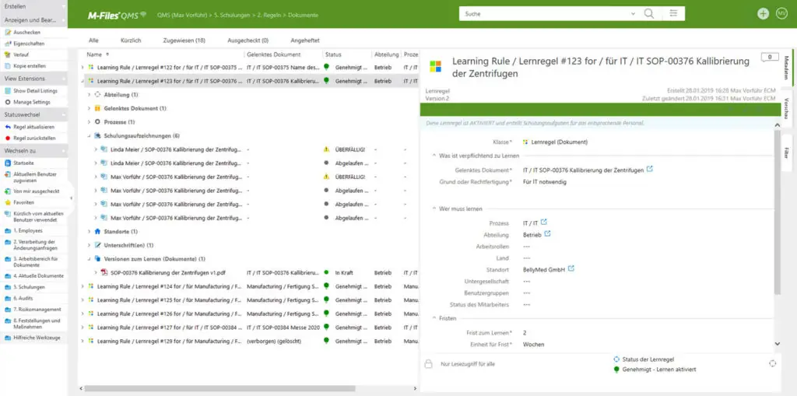Click Genehmigt - Lernen aktiviert status
This screenshot has height=396, width=797.
click(658, 370)
